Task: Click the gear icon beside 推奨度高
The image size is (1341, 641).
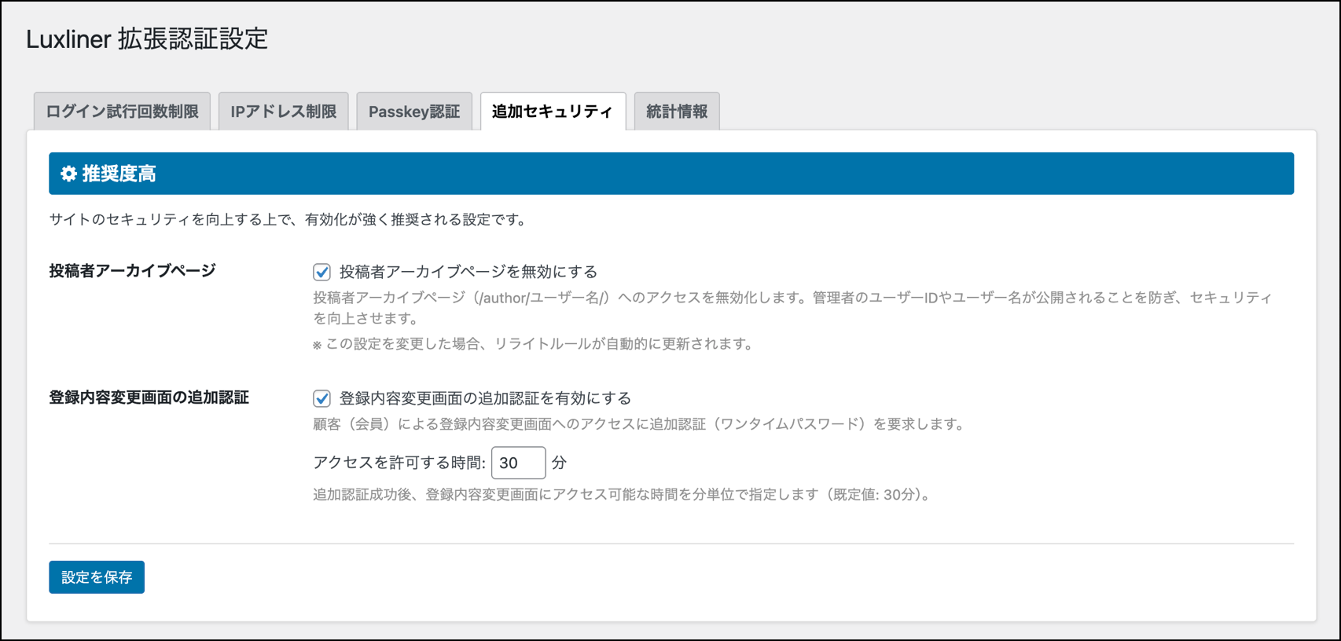Action: 68,174
